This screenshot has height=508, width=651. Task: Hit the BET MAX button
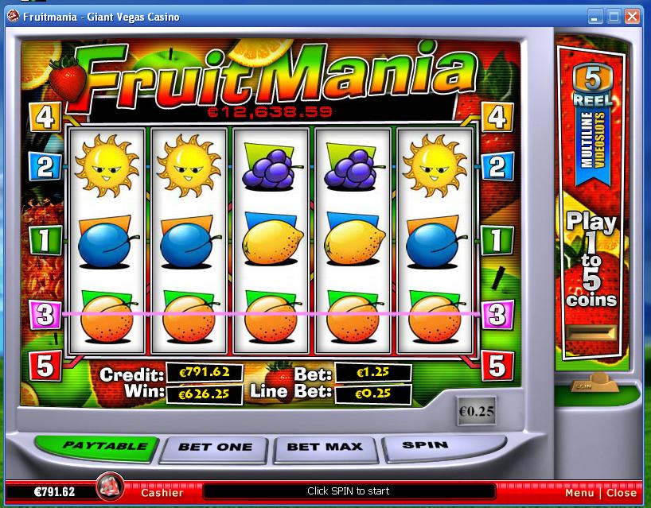point(325,448)
